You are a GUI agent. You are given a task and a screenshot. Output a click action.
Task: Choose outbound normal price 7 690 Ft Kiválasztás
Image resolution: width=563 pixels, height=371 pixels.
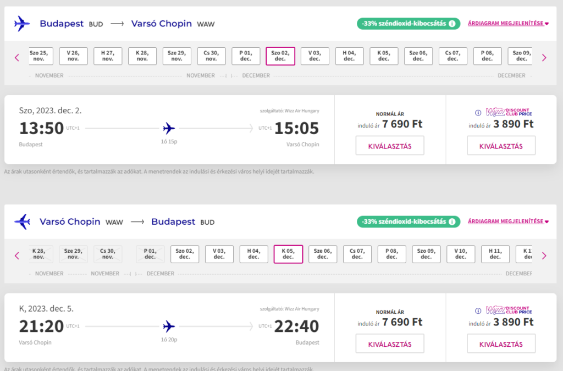(389, 146)
